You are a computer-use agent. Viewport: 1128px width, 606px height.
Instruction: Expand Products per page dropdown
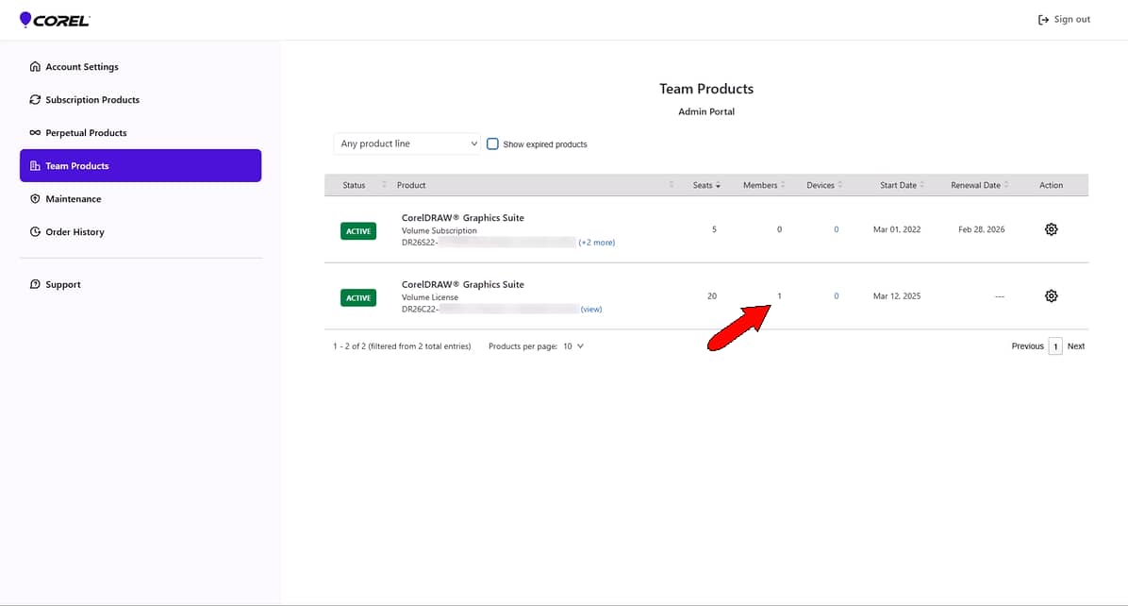tap(573, 346)
